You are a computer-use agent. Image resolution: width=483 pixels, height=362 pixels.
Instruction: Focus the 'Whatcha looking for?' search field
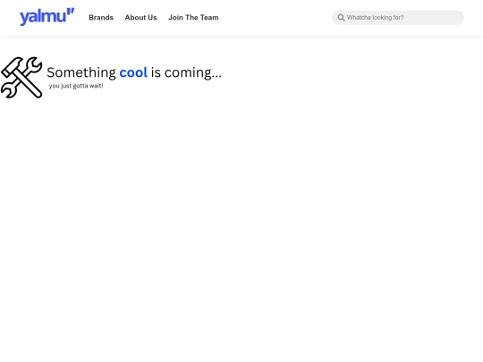(398, 18)
